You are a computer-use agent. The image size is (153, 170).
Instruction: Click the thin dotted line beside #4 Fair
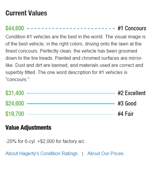coord(71,114)
